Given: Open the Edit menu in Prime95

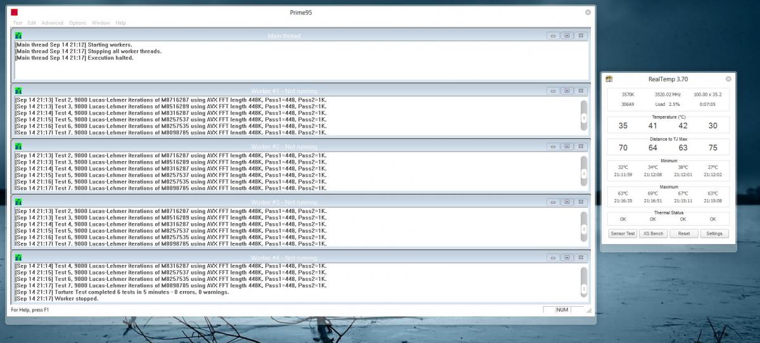Looking at the screenshot, I should [32, 23].
